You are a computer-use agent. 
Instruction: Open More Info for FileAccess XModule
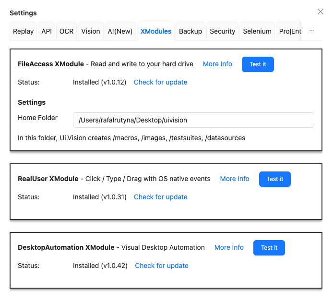217,64
